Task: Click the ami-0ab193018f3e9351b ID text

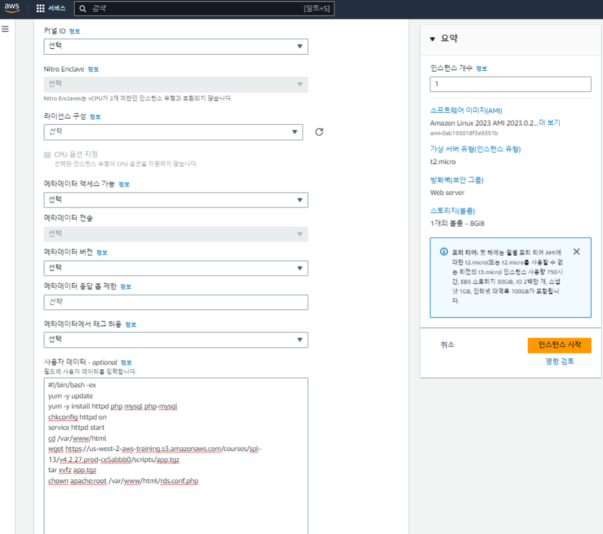Action: pos(464,133)
